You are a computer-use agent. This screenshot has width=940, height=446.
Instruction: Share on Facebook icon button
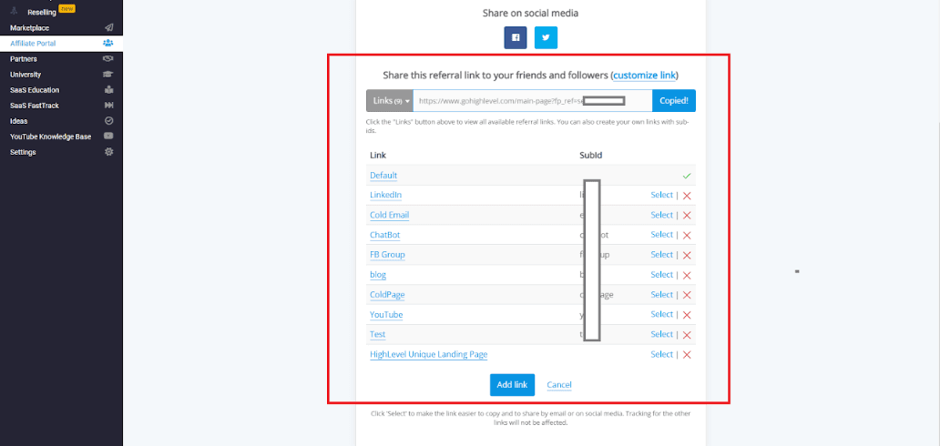tap(515, 37)
